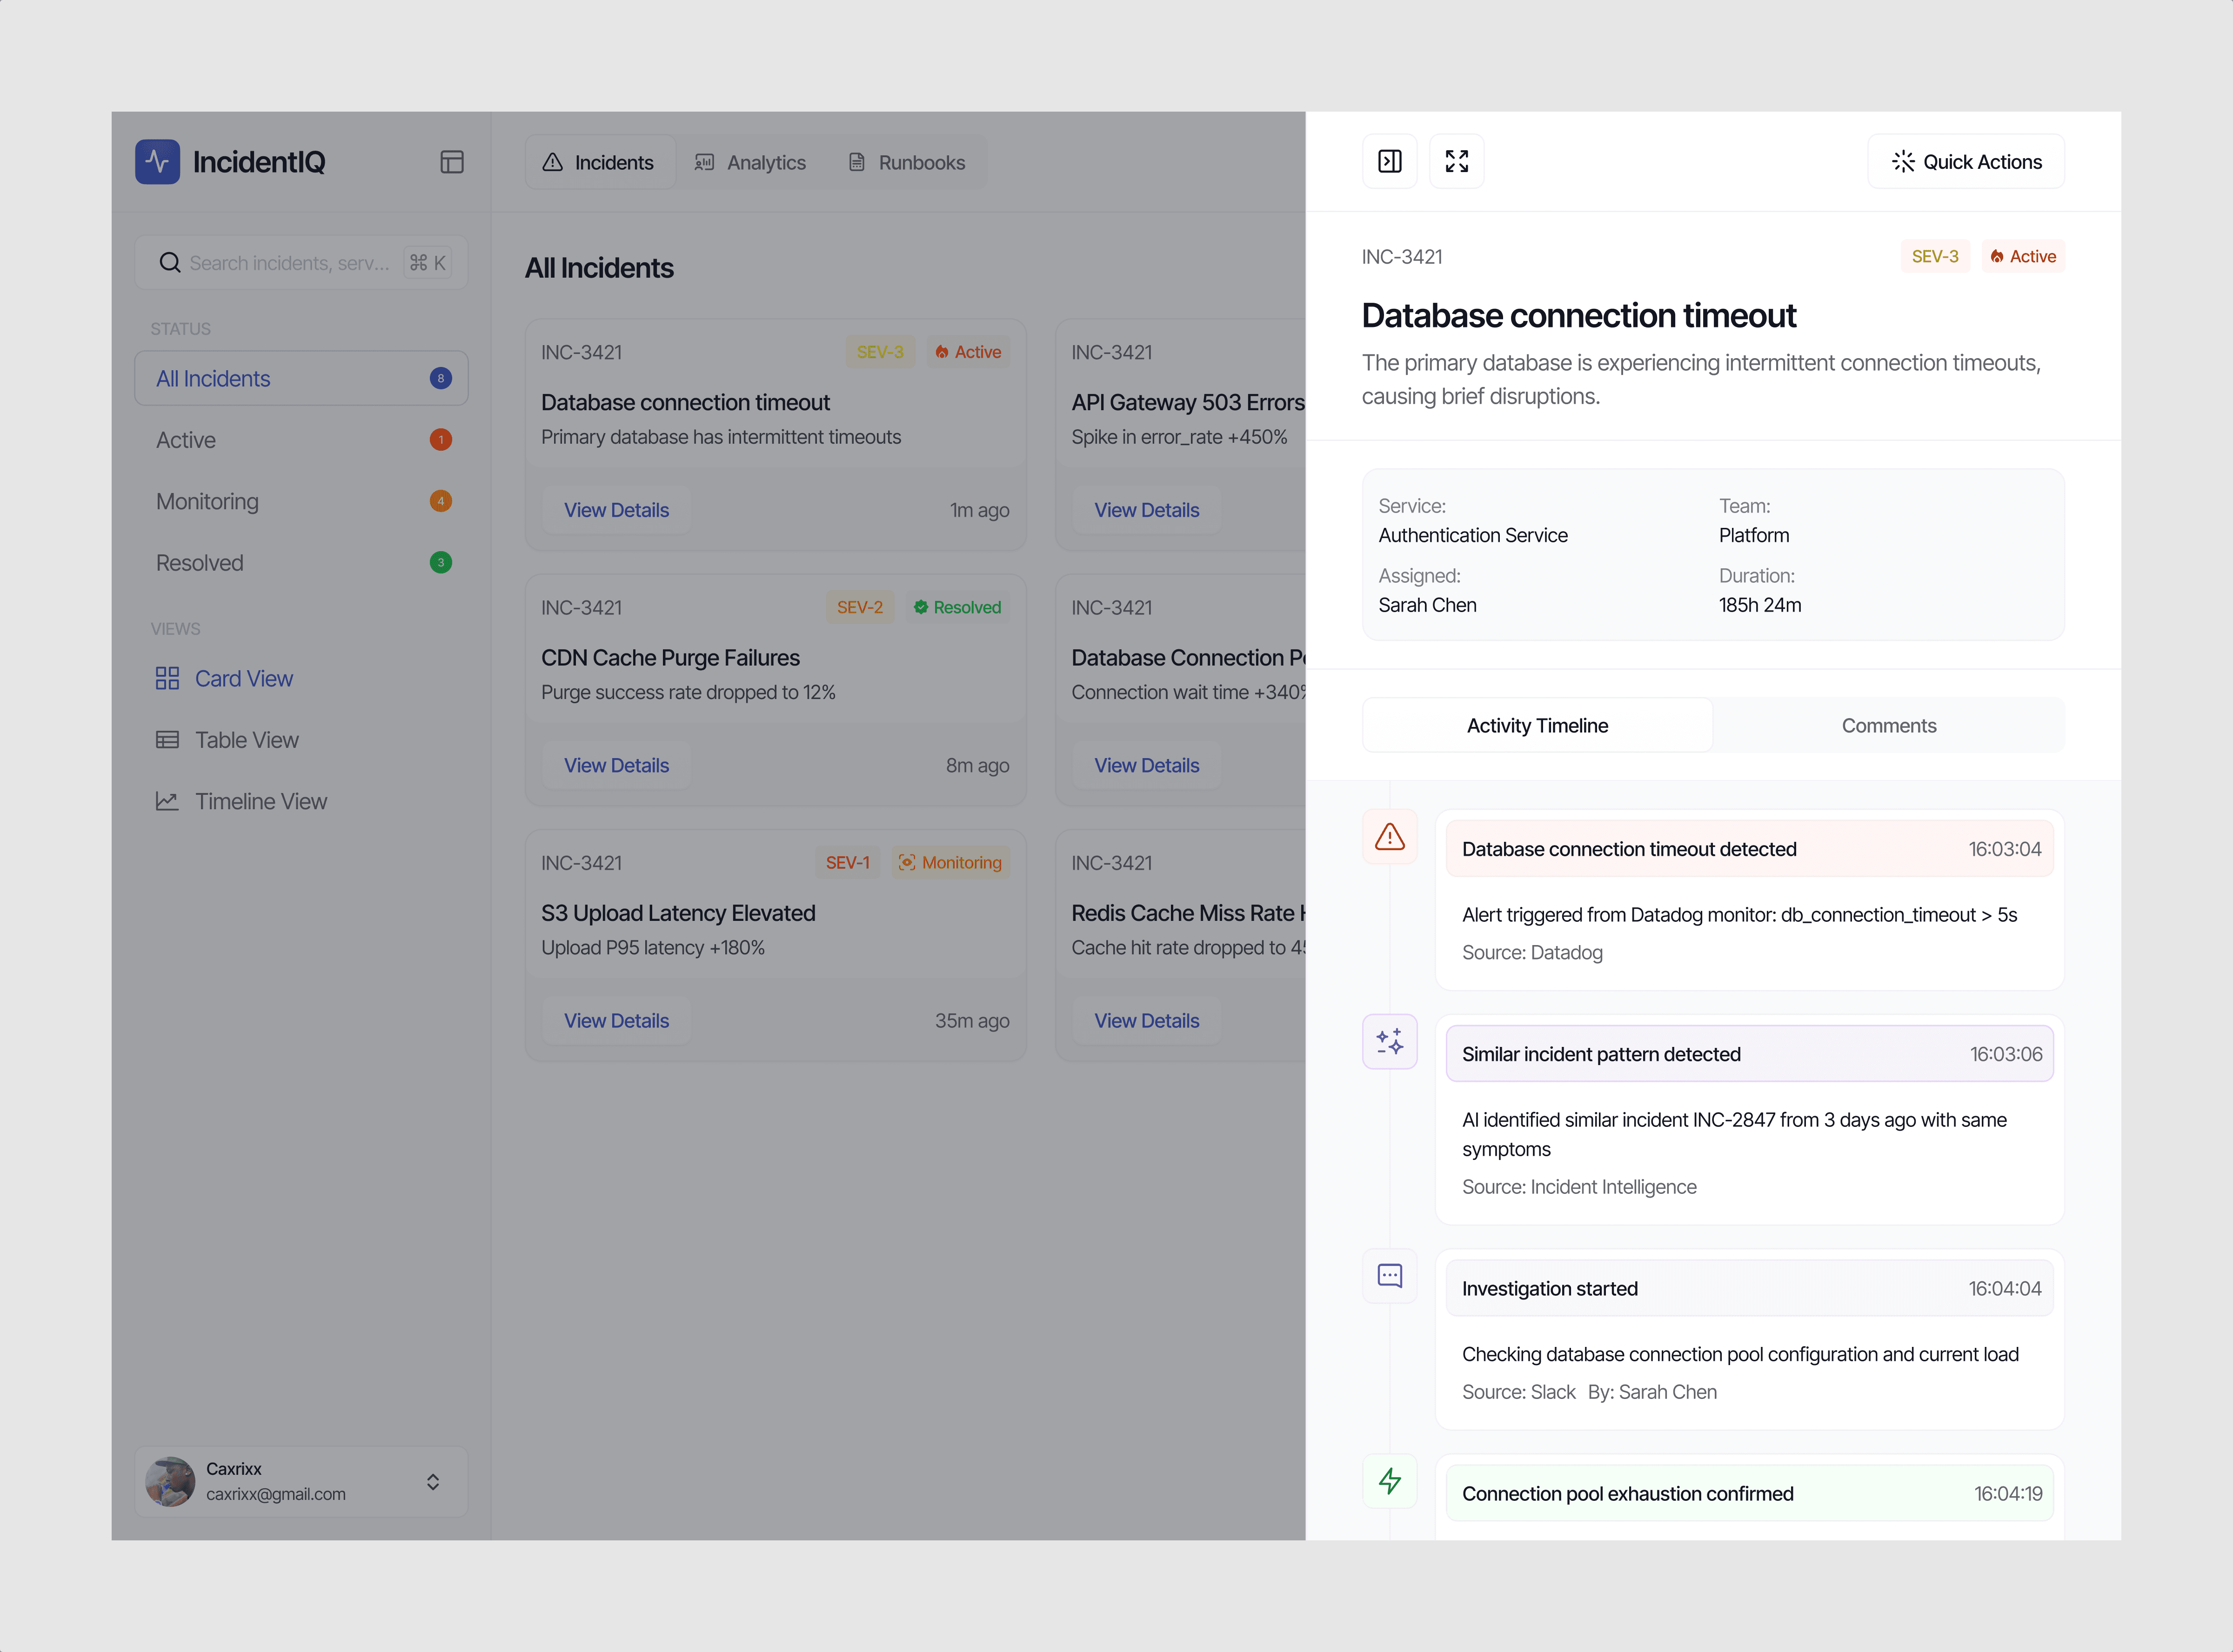The image size is (2233, 1652).
Task: Switch to the Comments tab
Action: coord(1888,725)
